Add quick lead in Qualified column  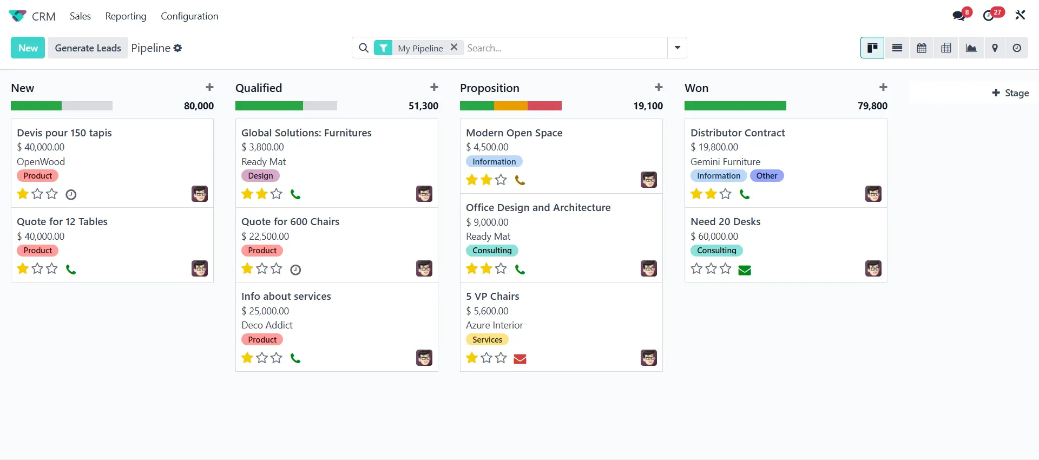(x=434, y=87)
